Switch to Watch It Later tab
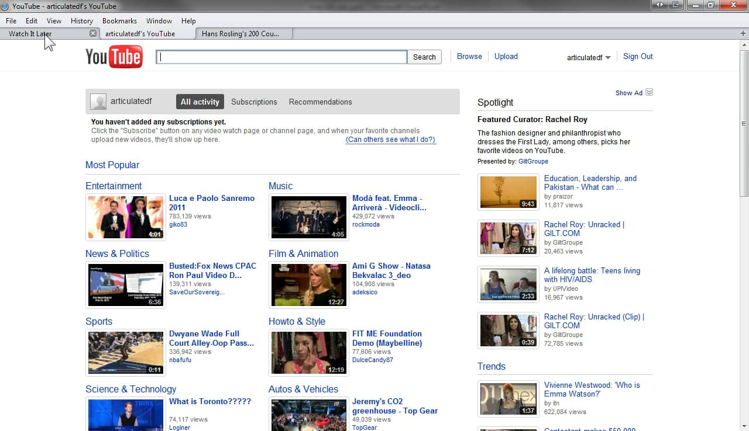Screen dimensions: 749x431 click(49, 33)
